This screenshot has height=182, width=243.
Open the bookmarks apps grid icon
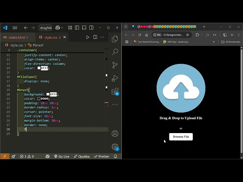[127, 42]
